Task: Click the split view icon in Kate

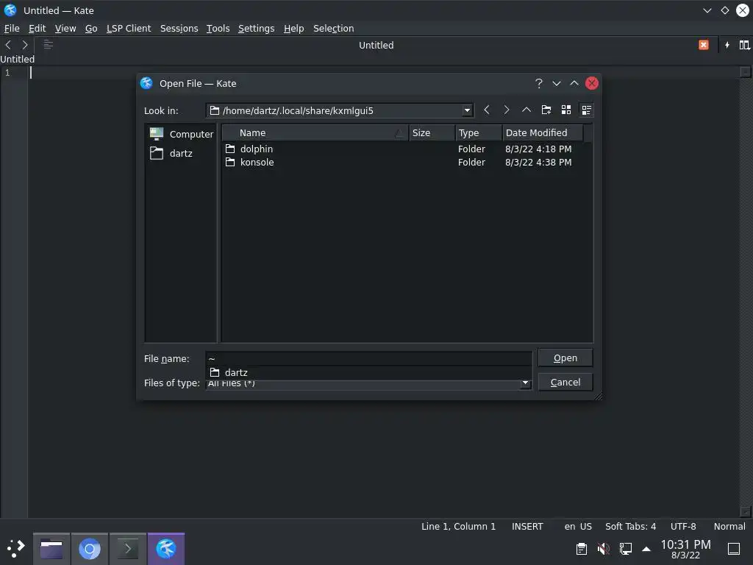Action: (744, 45)
